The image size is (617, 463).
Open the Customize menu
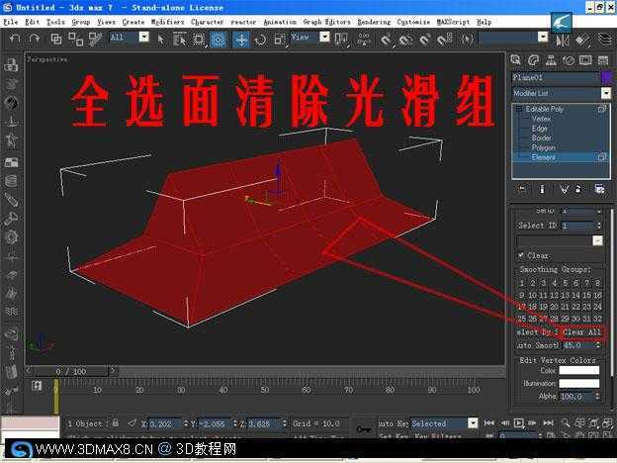(413, 22)
